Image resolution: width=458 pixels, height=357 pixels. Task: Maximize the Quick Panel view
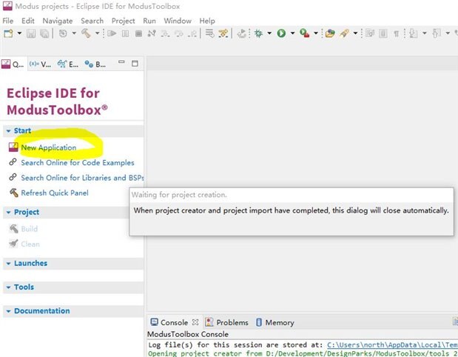[135, 64]
